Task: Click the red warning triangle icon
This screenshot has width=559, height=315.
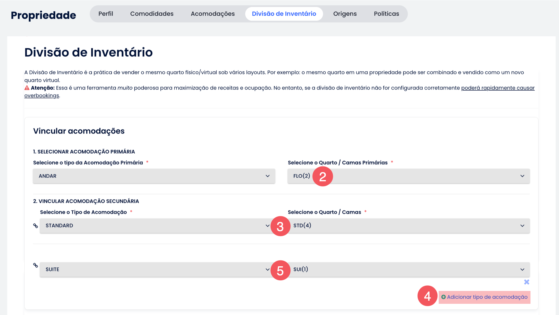Action: click(x=27, y=88)
